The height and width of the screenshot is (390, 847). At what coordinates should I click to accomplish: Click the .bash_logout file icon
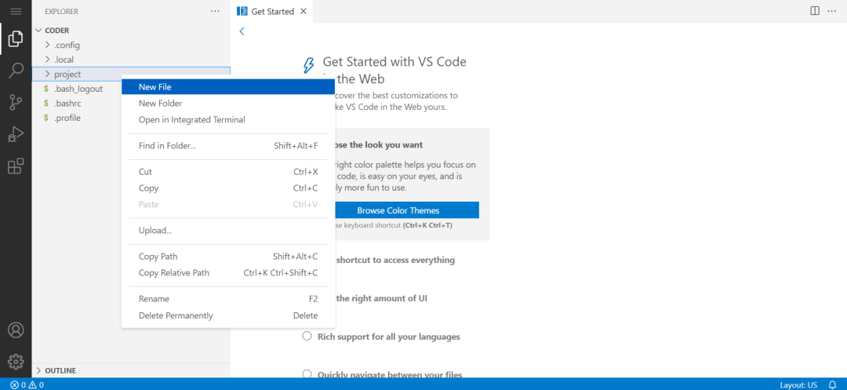point(46,89)
